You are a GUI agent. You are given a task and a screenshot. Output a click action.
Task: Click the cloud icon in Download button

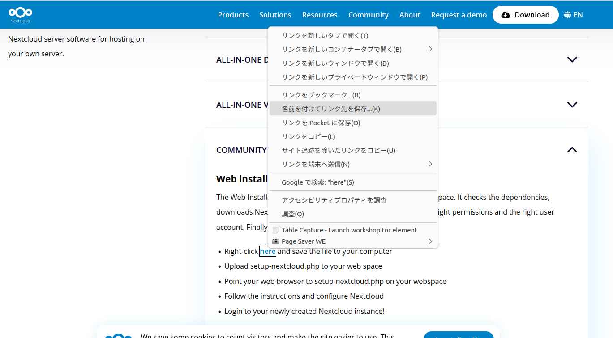[506, 15]
